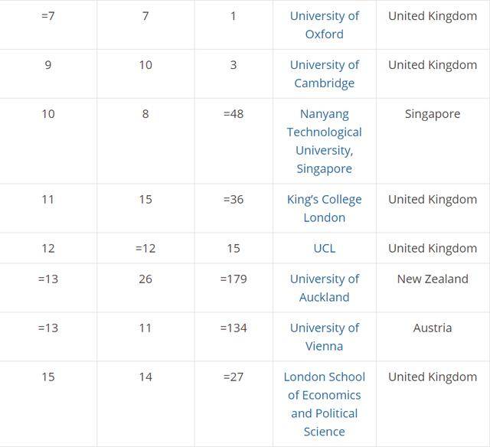The image size is (490, 447).
Task: Select the =179 ranking cell
Action: point(233,279)
